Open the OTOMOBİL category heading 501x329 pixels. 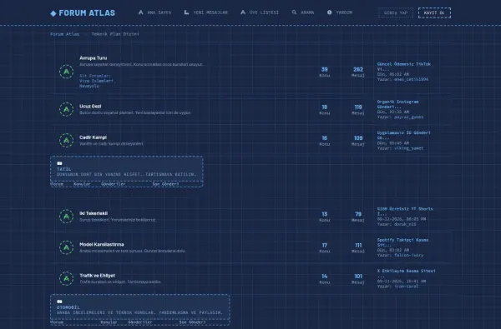tap(68, 307)
